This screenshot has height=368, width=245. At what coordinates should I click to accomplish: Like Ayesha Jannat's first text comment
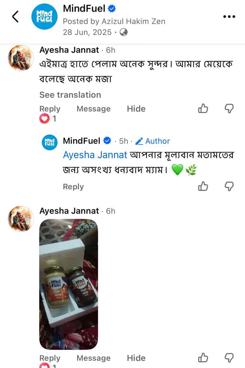pos(203,109)
